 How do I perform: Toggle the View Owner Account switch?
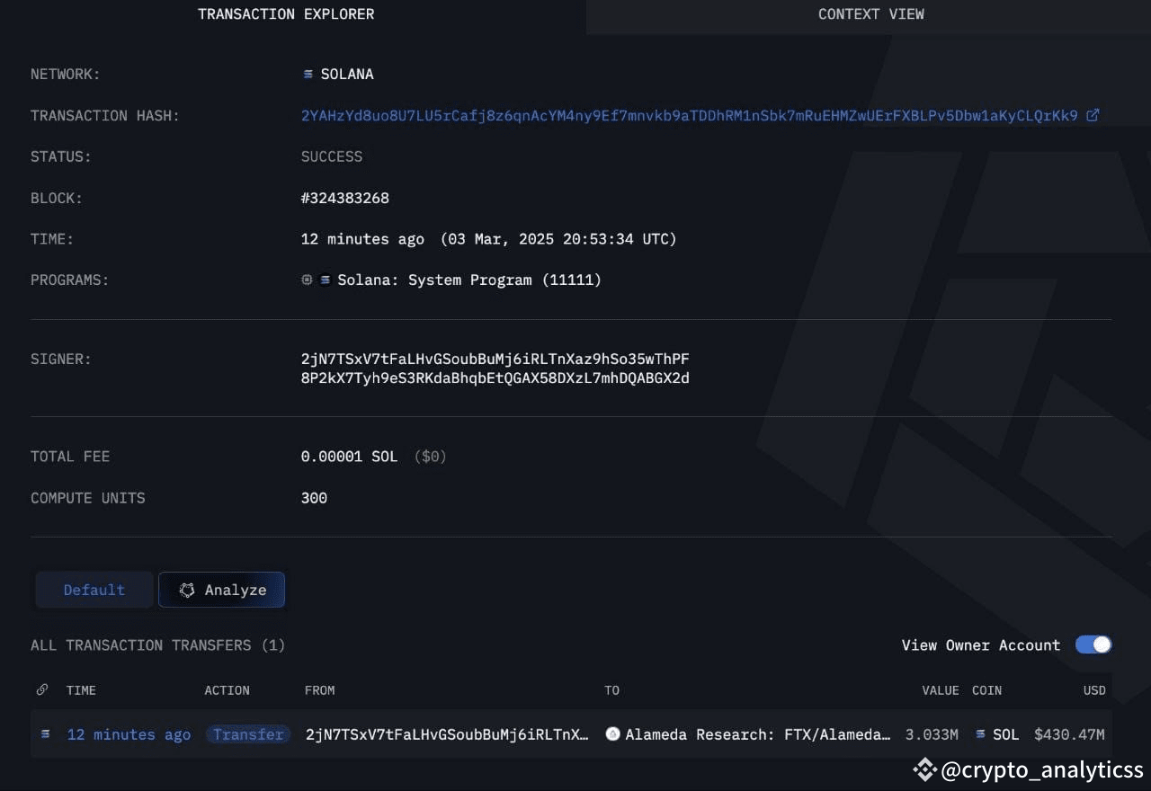coord(1093,644)
